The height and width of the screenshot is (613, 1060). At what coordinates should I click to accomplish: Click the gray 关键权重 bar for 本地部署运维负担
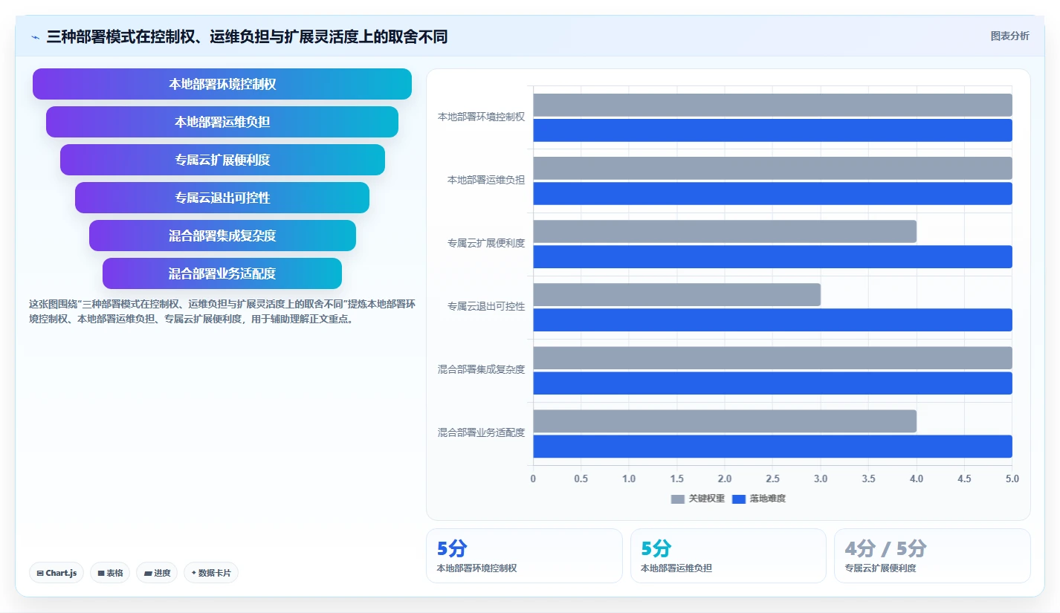click(x=772, y=168)
